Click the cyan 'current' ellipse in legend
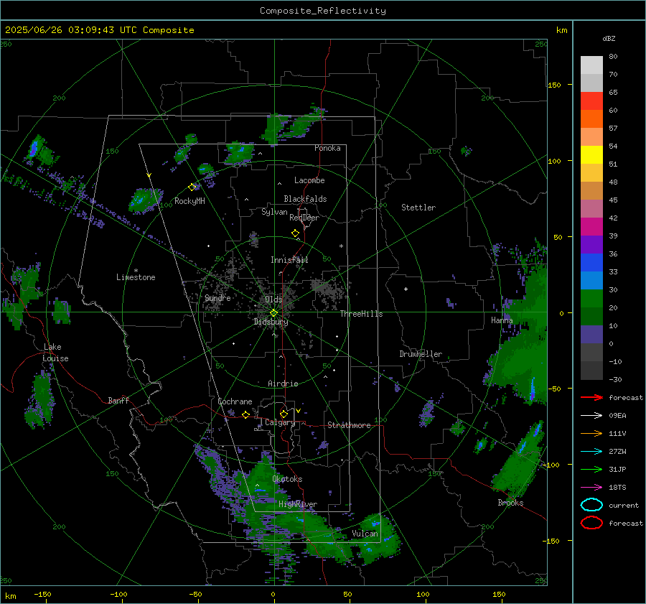Image resolution: width=646 pixels, height=604 pixels. [591, 505]
